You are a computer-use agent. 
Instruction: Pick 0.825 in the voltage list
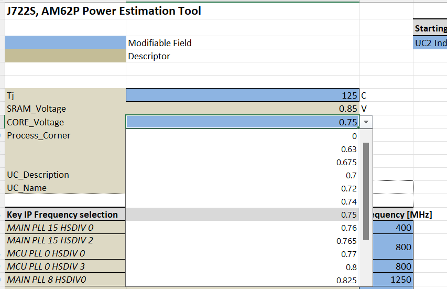[x=242, y=280]
